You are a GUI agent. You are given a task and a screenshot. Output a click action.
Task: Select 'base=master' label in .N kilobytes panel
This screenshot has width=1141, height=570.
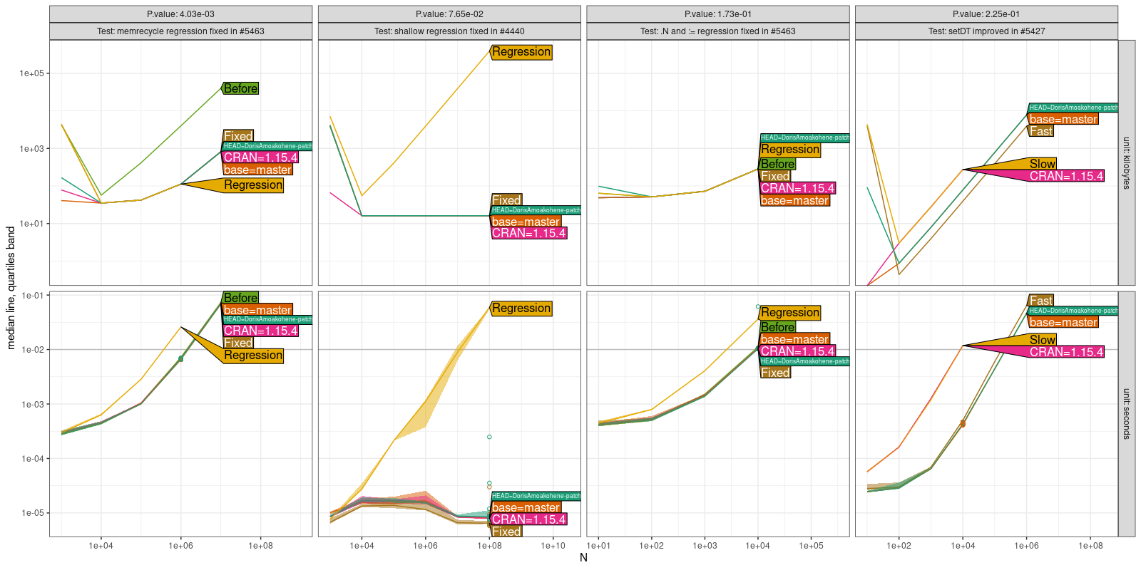tap(794, 201)
